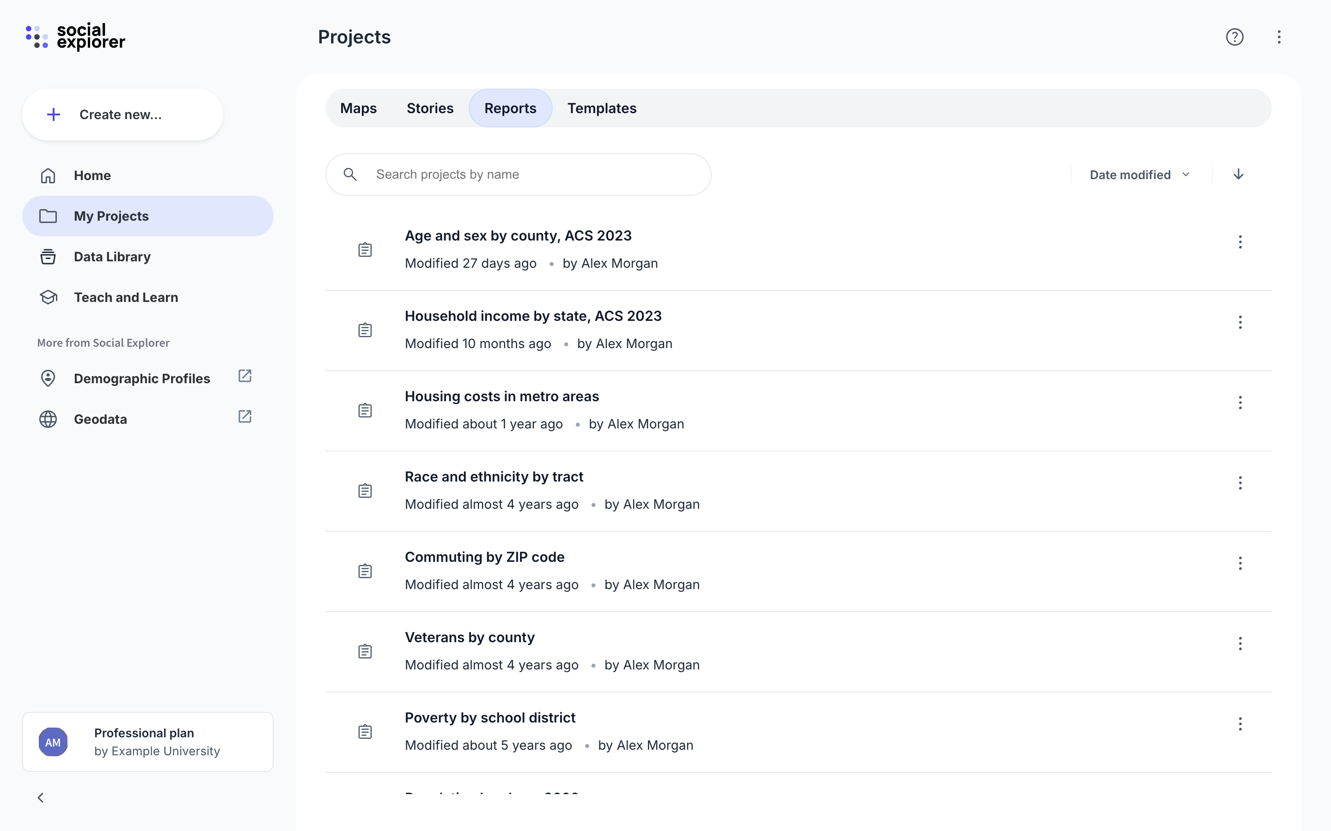The width and height of the screenshot is (1331, 831).
Task: Click the Create new button
Action: [x=122, y=114]
